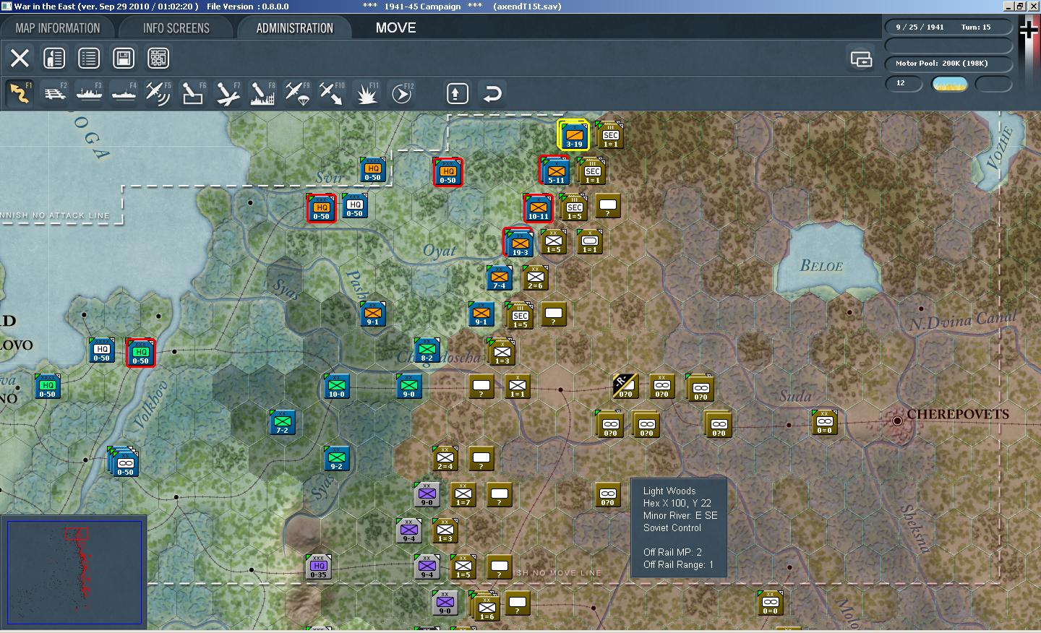Select bomb unit mode (F6) icon

point(193,93)
